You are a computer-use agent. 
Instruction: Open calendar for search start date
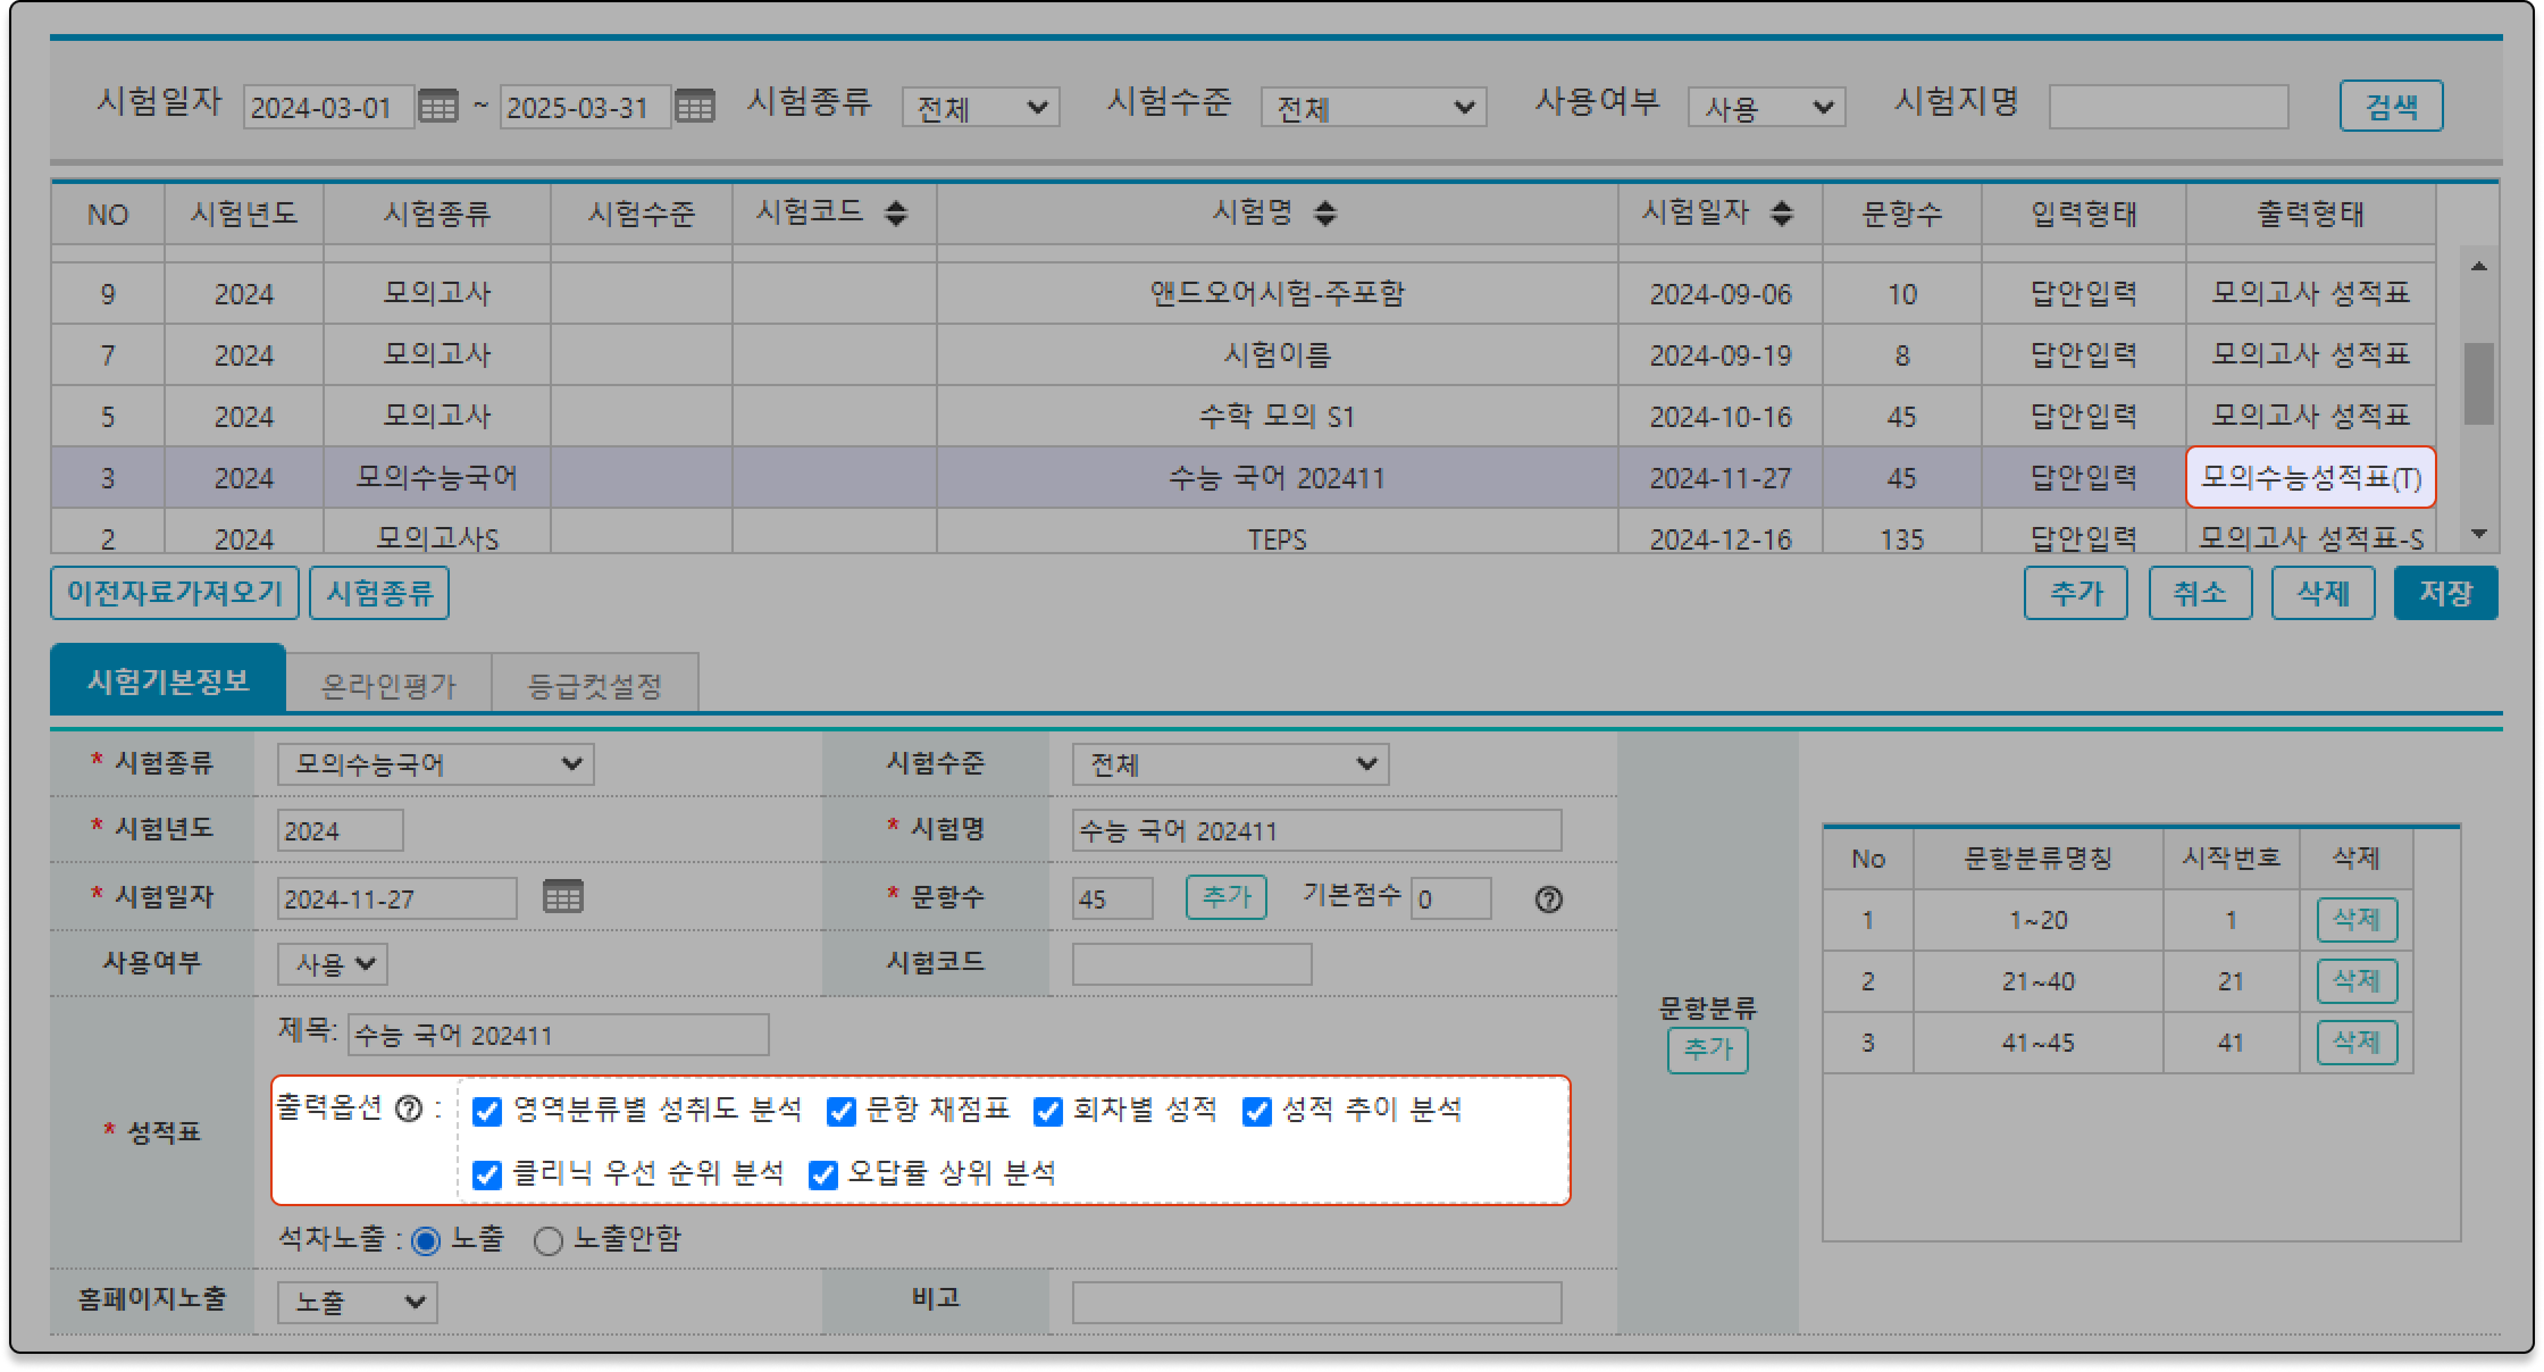coord(437,106)
